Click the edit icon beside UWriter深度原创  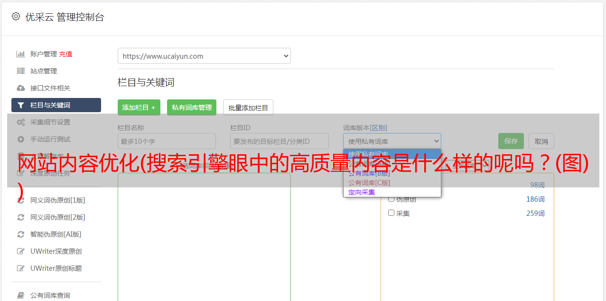(x=20, y=251)
